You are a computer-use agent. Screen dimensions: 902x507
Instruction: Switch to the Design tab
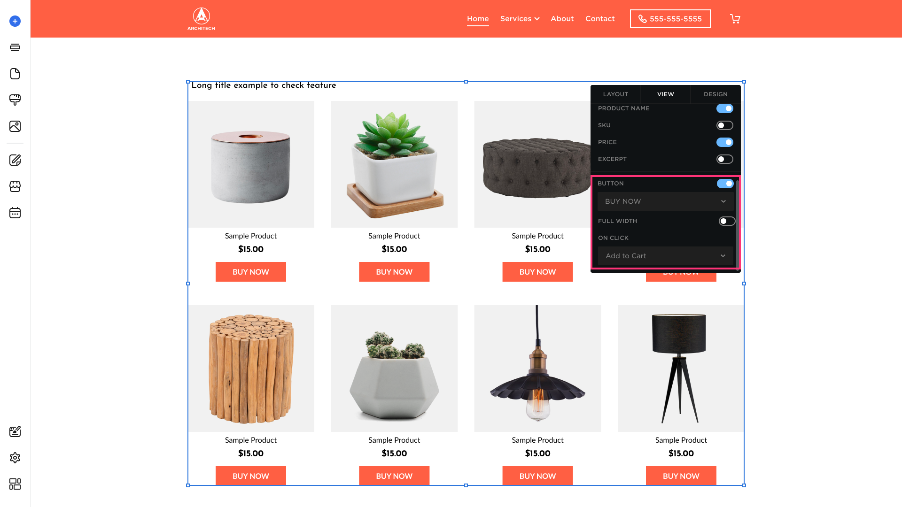715,94
